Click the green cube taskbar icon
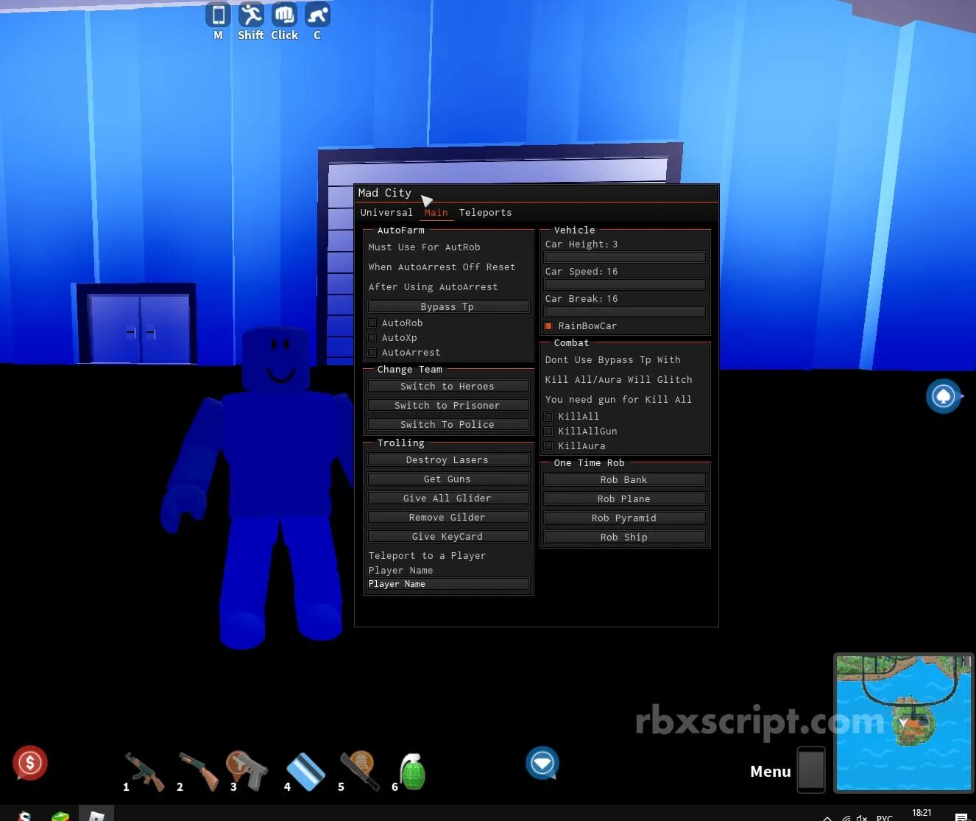This screenshot has height=821, width=976. [x=60, y=816]
